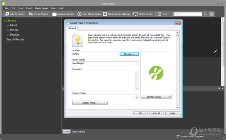Click the dialog scrollbar up arrow
The width and height of the screenshot is (226, 140).
[x=177, y=32]
